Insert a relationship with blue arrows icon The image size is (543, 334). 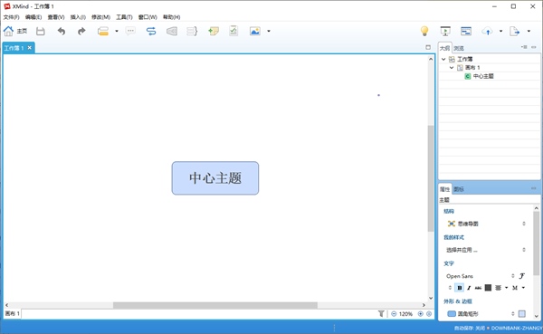[151, 31]
